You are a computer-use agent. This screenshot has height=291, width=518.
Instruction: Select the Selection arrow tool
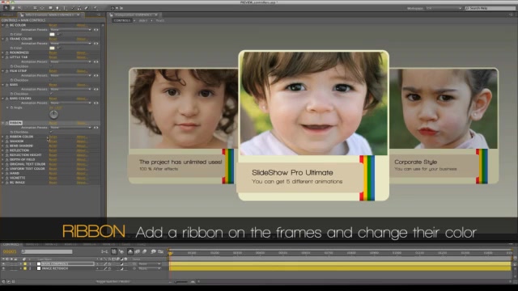[x=6, y=7]
